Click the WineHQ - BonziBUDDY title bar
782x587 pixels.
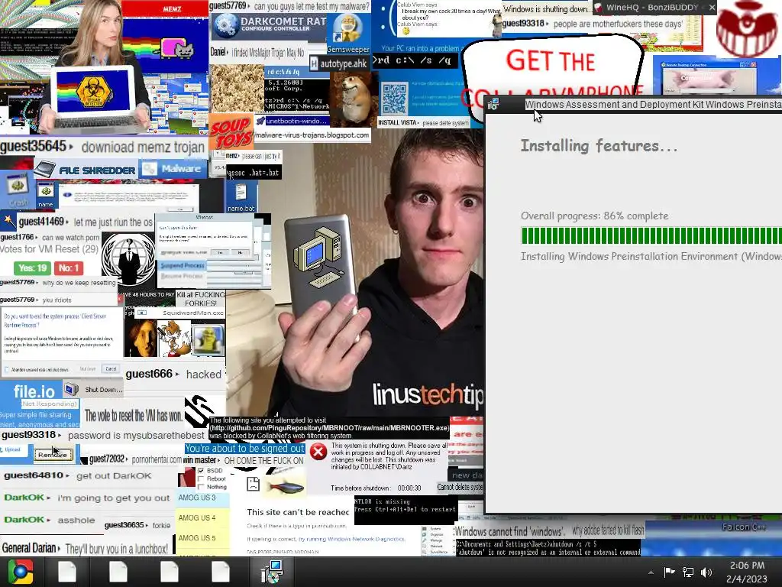(x=654, y=8)
